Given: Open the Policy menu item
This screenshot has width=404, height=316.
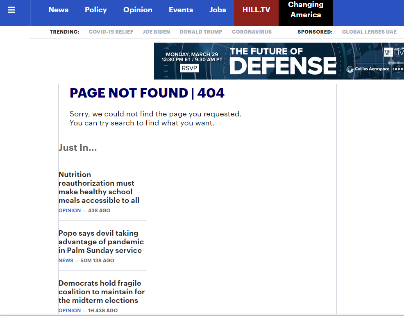Looking at the screenshot, I should tap(96, 10).
